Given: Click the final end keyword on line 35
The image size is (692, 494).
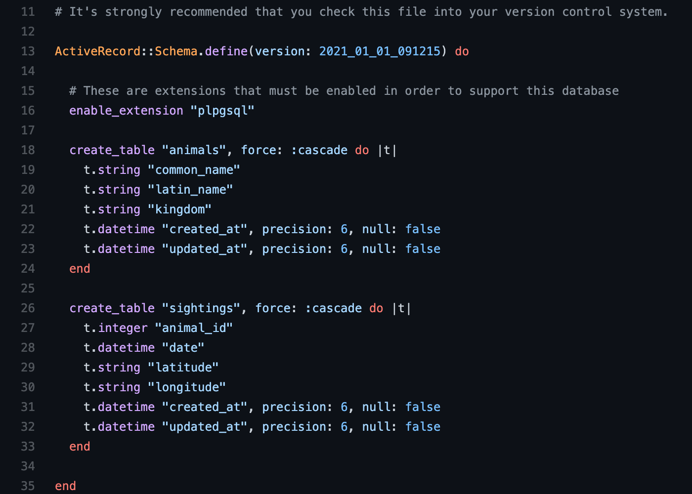Looking at the screenshot, I should (65, 486).
